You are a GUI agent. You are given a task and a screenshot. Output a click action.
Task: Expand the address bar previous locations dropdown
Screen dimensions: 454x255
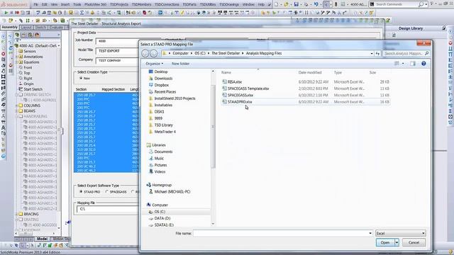click(372, 54)
